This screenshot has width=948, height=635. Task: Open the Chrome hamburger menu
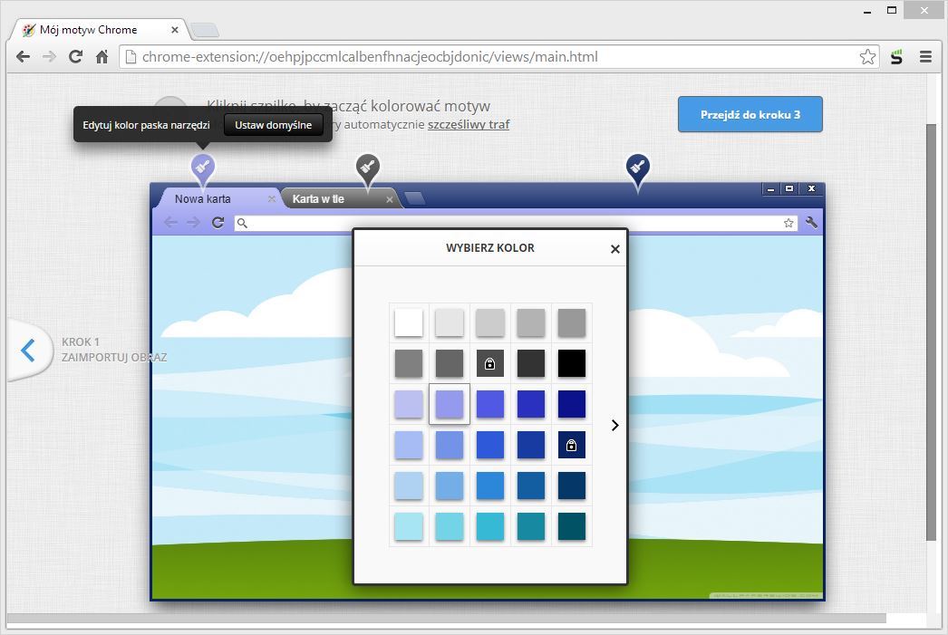point(925,57)
